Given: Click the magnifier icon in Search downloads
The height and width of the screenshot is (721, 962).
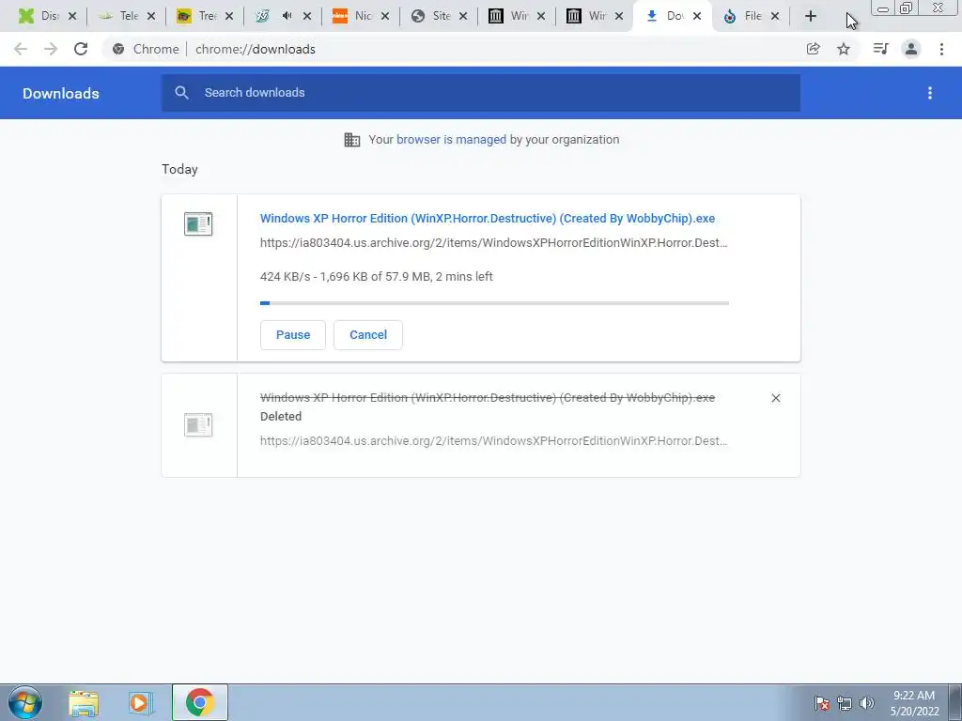Looking at the screenshot, I should point(181,93).
